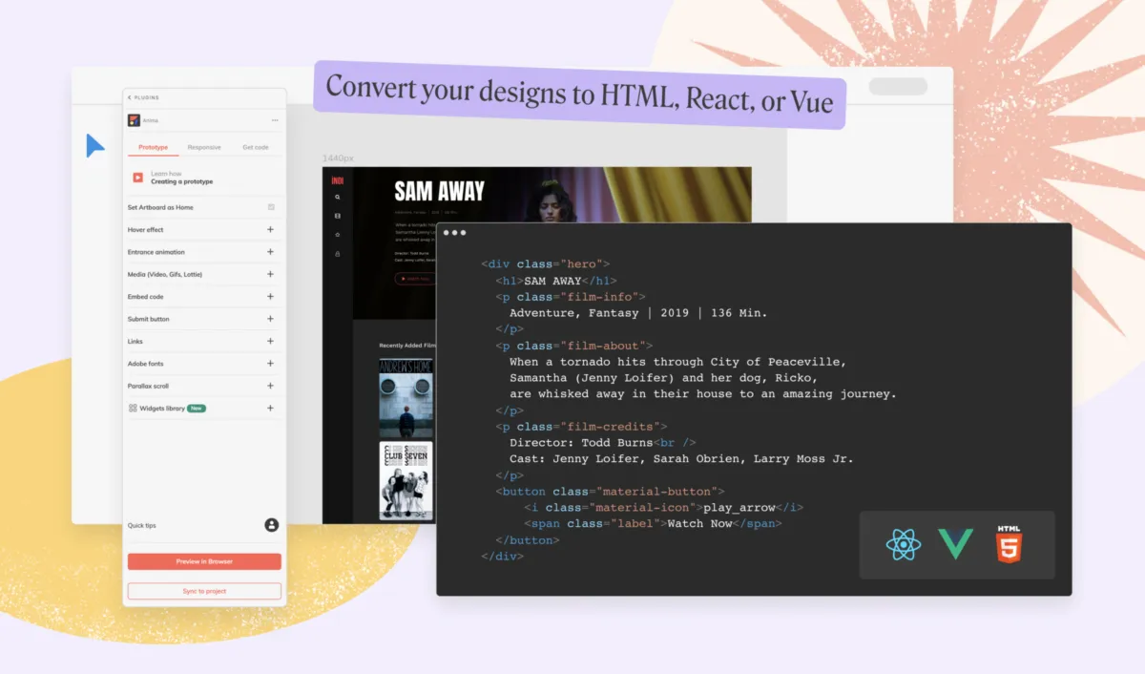Select the Club Seven film poster

[406, 480]
